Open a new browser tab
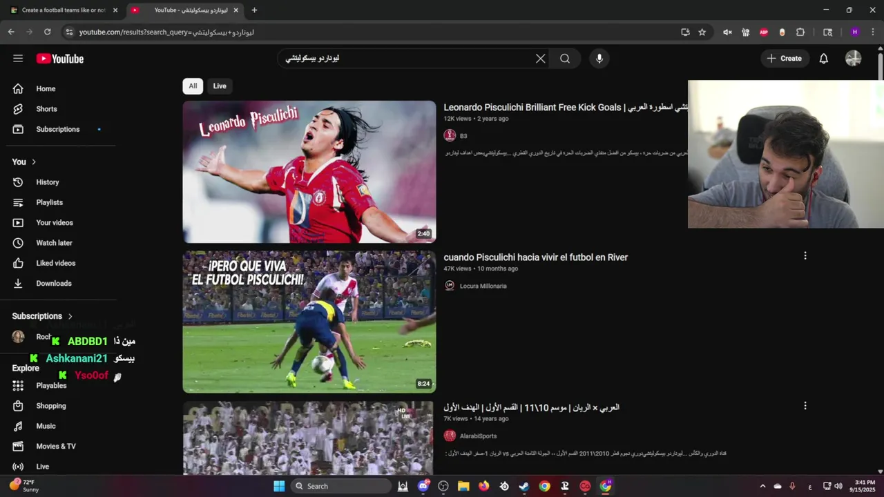Screen dimensions: 884x497 (254, 10)
